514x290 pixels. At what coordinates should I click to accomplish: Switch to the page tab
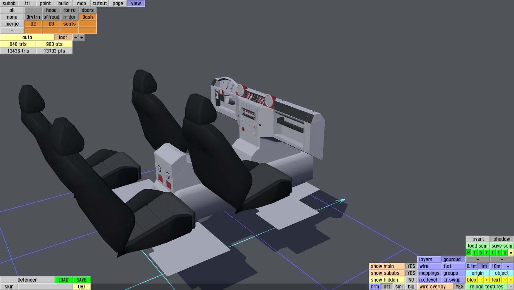(x=118, y=3)
